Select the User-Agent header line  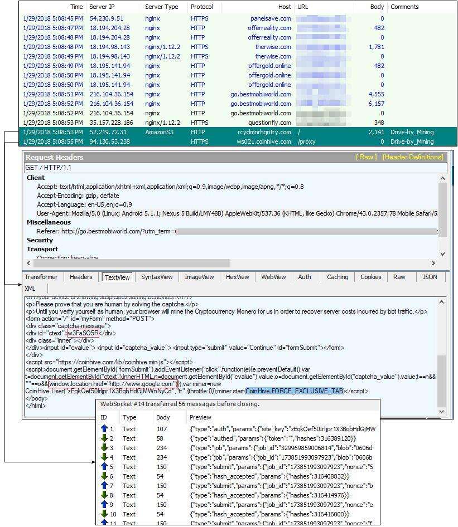(237, 213)
